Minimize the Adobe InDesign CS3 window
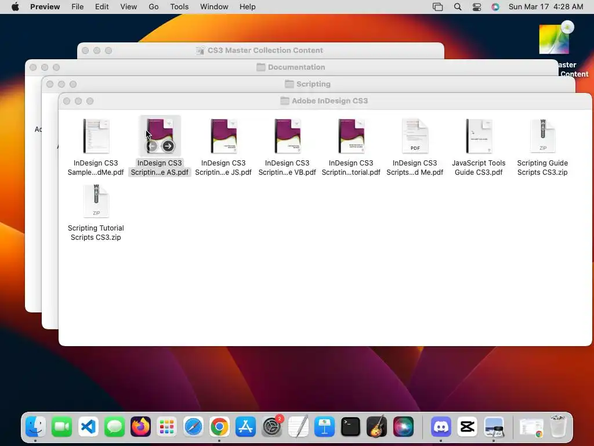This screenshot has width=594, height=446. point(78,101)
